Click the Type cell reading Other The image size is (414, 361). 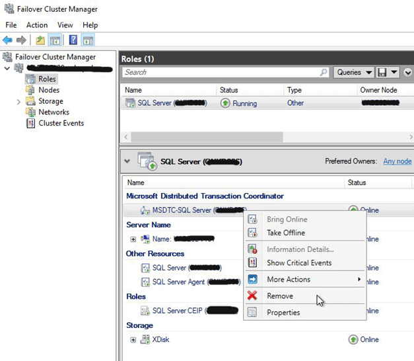(295, 103)
